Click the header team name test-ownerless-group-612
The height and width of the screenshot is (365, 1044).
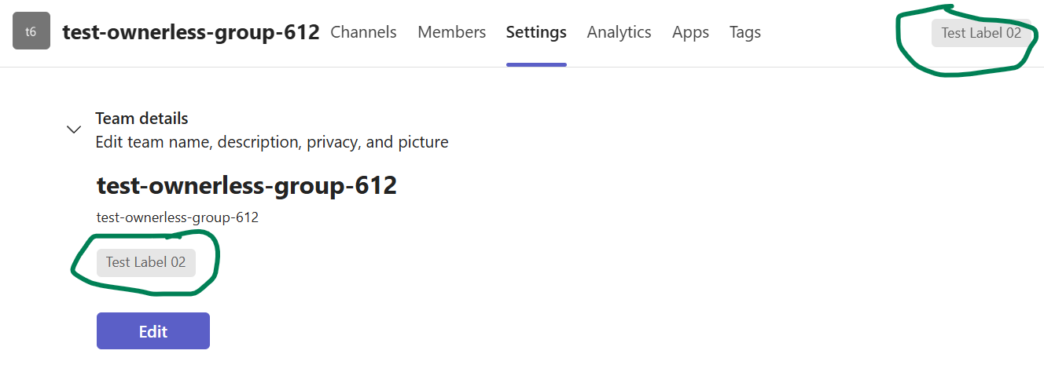point(191,32)
